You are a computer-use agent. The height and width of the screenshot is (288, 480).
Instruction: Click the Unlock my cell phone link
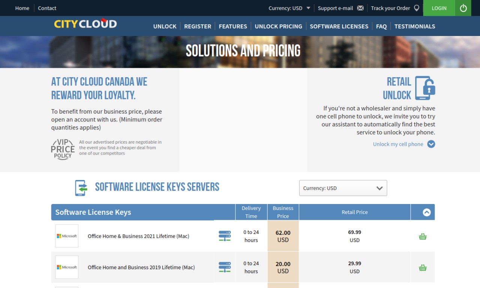coord(398,144)
